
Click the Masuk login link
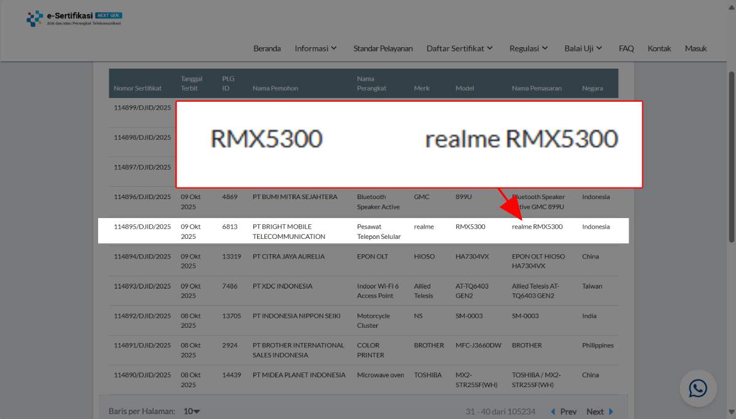[696, 48]
